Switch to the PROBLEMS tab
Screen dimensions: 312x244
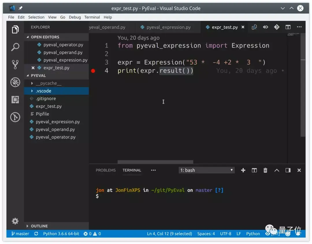click(x=105, y=170)
